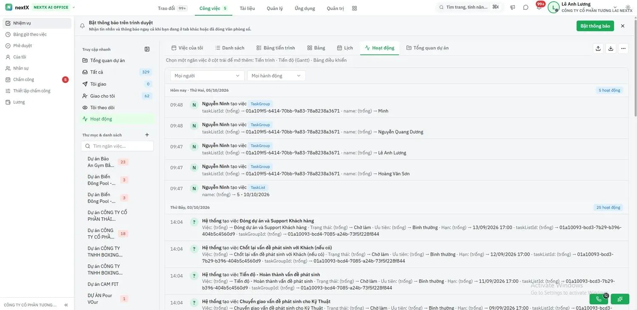Open the apps grid icon in top navigation
This screenshot has width=637, height=310.
pos(355,8)
